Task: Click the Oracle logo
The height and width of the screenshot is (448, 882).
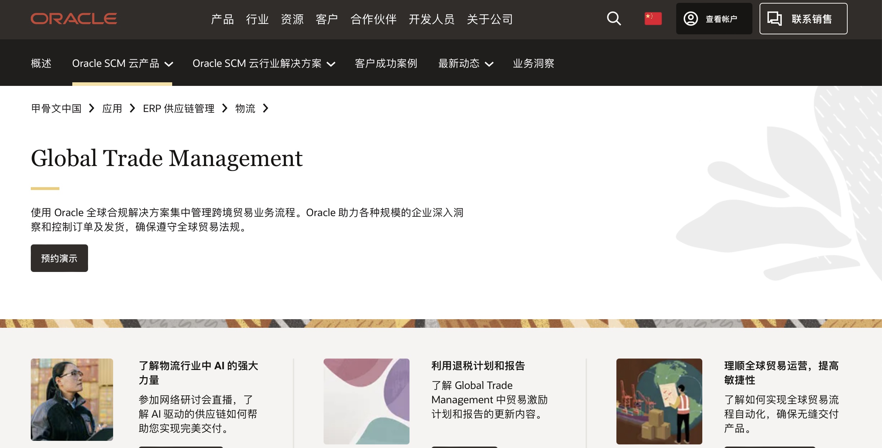Action: click(x=74, y=19)
